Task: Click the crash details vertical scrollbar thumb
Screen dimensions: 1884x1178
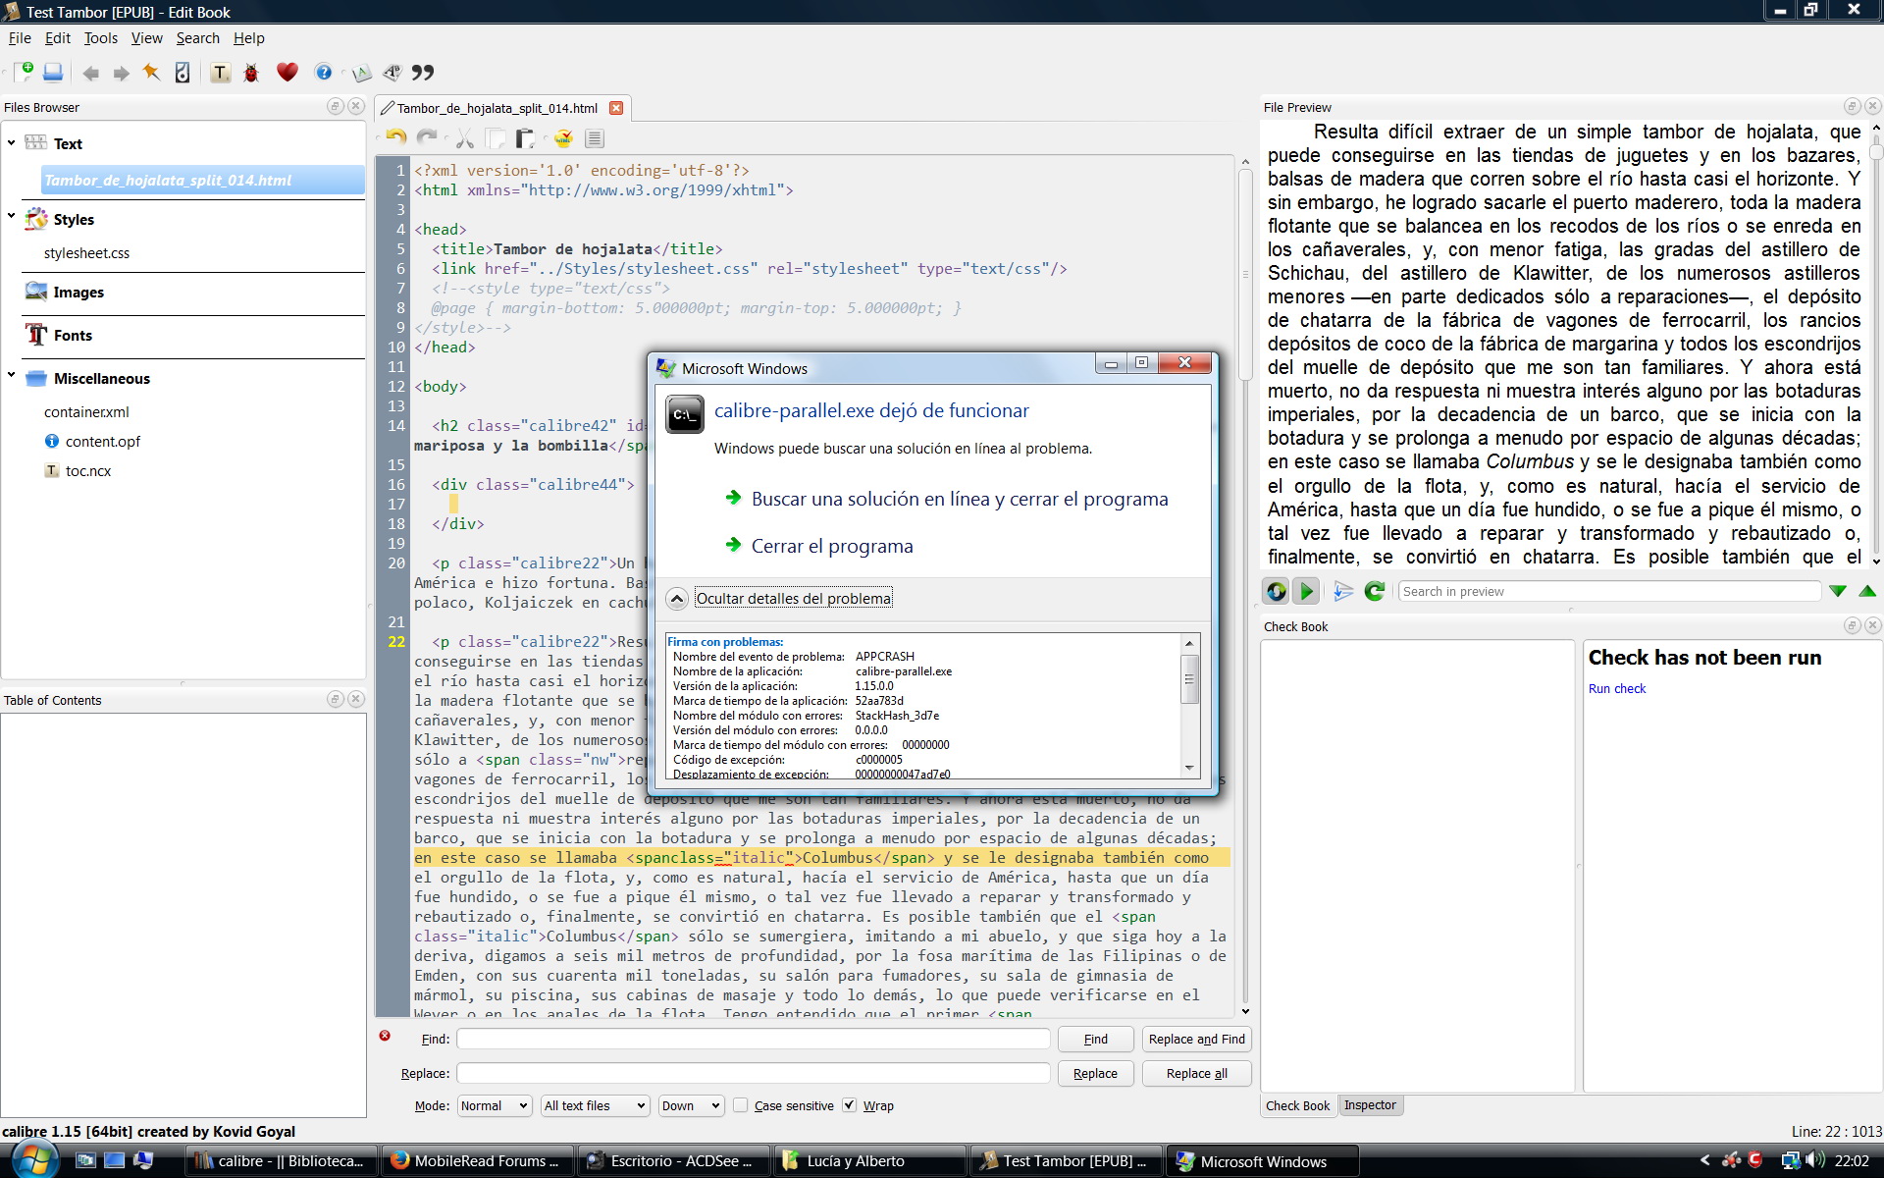Action: 1189,678
